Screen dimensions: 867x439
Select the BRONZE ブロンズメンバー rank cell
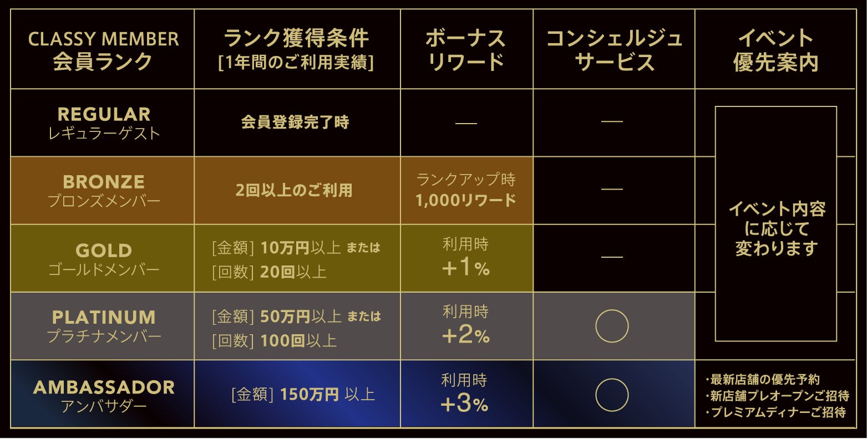click(x=103, y=191)
